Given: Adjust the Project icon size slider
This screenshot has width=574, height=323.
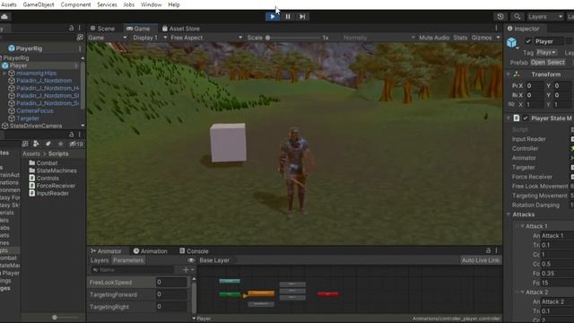Looking at the screenshot, I should click(x=55, y=317).
